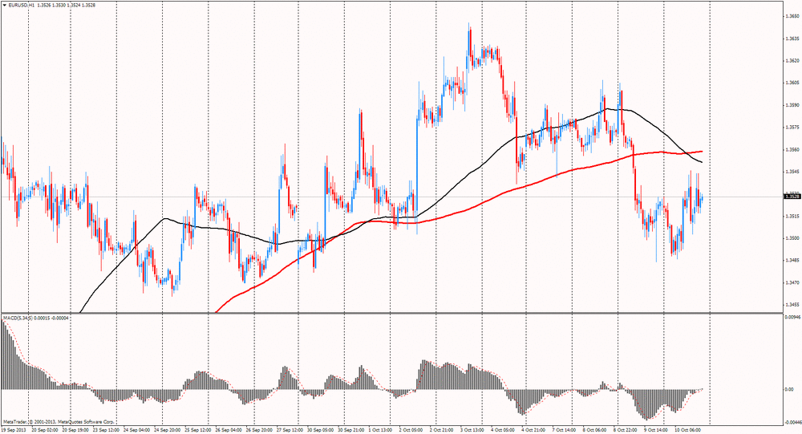Click the 8 Oct 22:00 time label
The image size is (802, 434).
(x=626, y=431)
